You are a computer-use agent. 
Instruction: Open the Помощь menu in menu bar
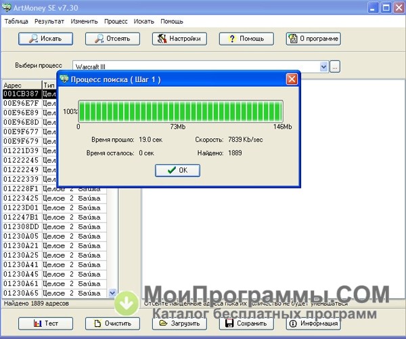click(x=172, y=22)
